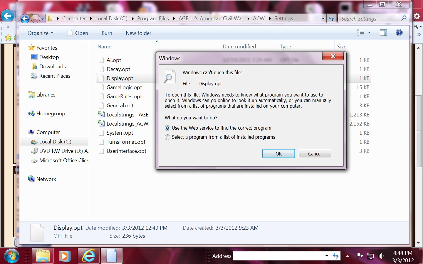The height and width of the screenshot is (264, 423).
Task: Click the Search Settings input box
Action: point(370,18)
